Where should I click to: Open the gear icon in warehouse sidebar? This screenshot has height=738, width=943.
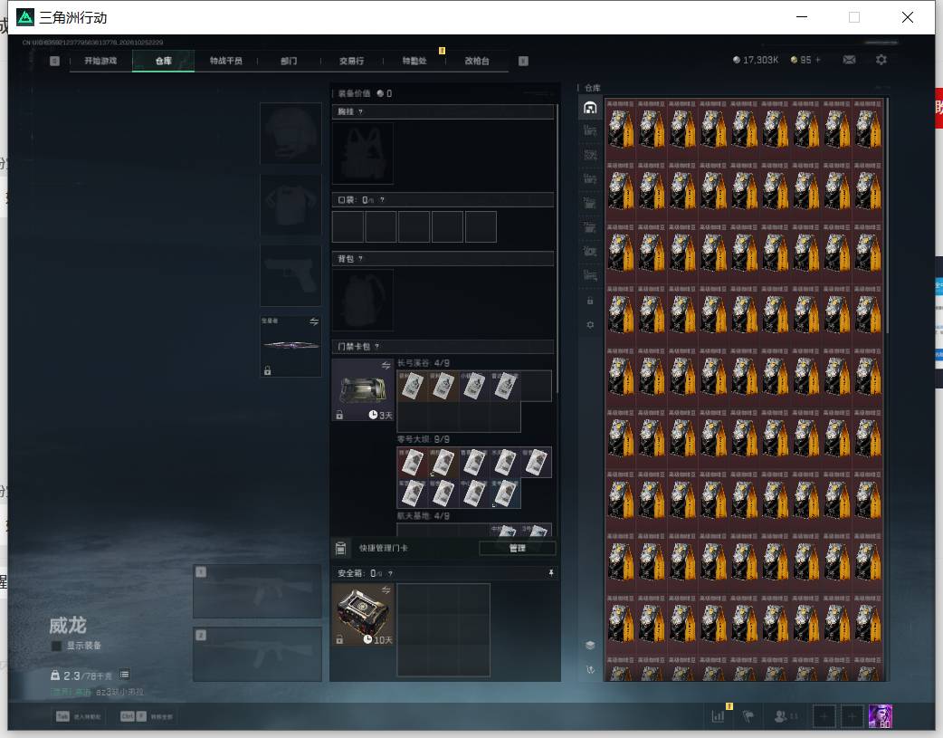(590, 324)
